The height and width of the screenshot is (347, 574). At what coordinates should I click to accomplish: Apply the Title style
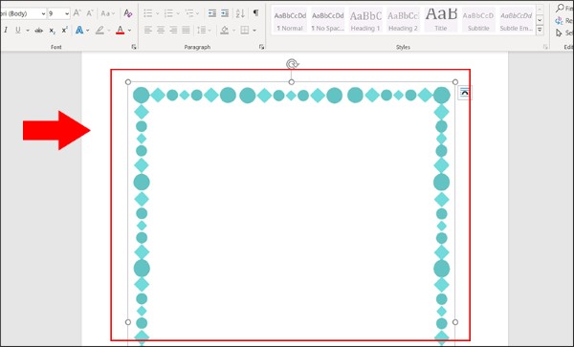point(441,20)
